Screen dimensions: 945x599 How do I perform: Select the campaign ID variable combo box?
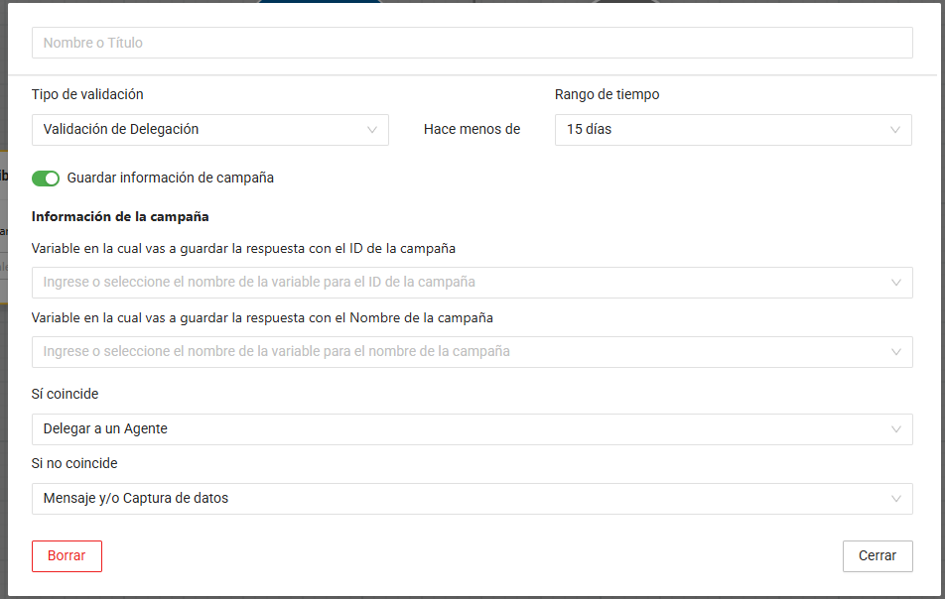457,283
